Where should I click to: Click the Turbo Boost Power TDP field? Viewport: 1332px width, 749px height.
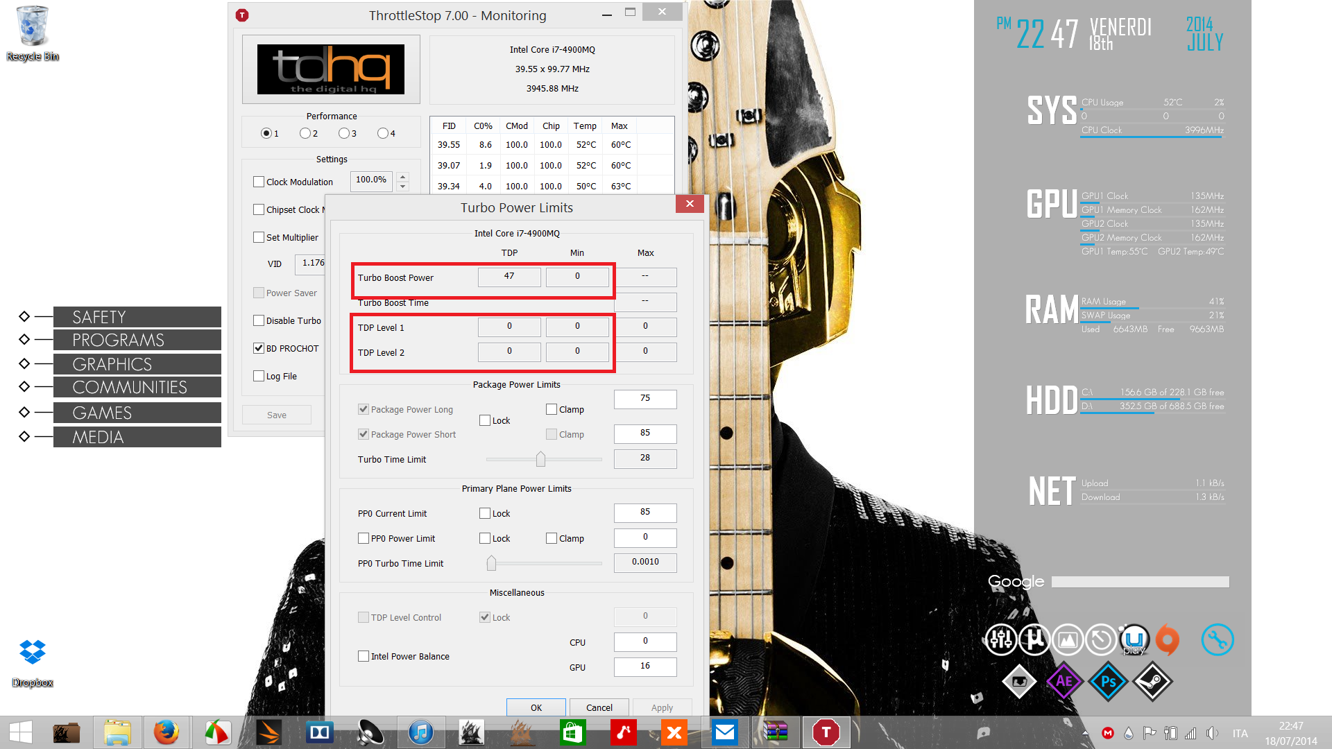[509, 277]
